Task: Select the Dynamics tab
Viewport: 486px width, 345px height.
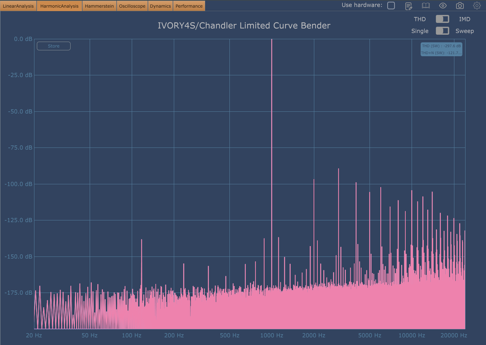Action: click(160, 6)
